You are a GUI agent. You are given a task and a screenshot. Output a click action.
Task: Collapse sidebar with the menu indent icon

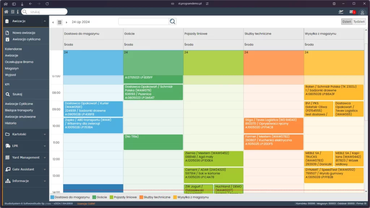[x=12, y=12]
